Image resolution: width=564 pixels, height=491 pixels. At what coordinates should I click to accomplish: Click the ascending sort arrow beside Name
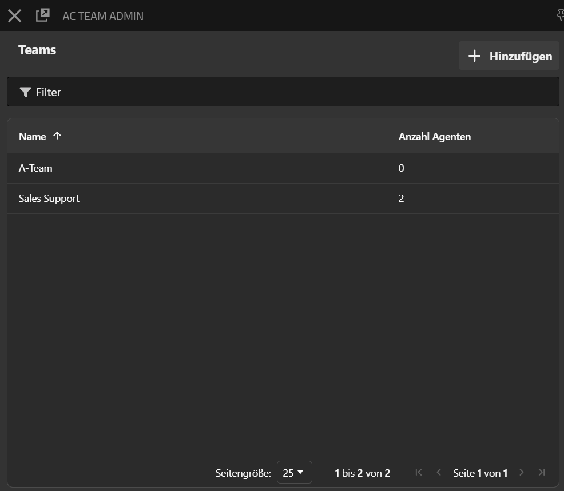57,136
